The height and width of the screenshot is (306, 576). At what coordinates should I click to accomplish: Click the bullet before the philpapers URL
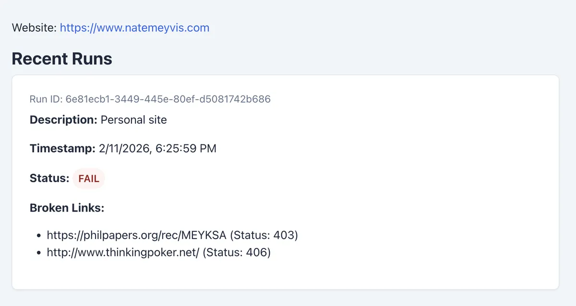tap(38, 235)
